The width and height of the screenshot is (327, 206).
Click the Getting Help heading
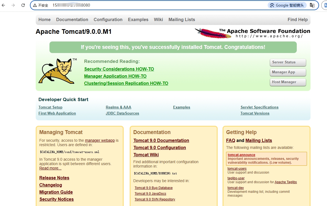point(241,132)
